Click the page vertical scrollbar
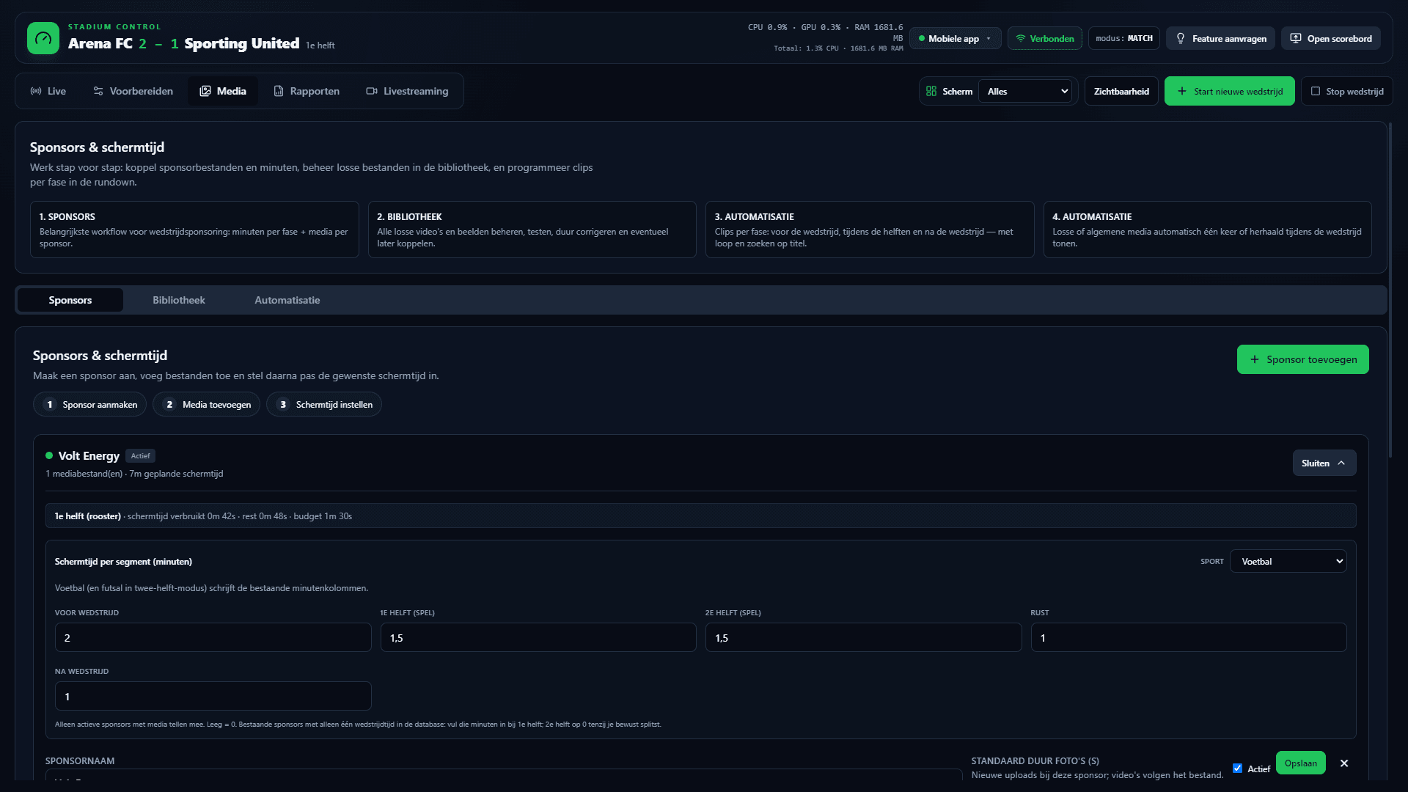This screenshot has width=1408, height=792. pyautogui.click(x=1390, y=290)
